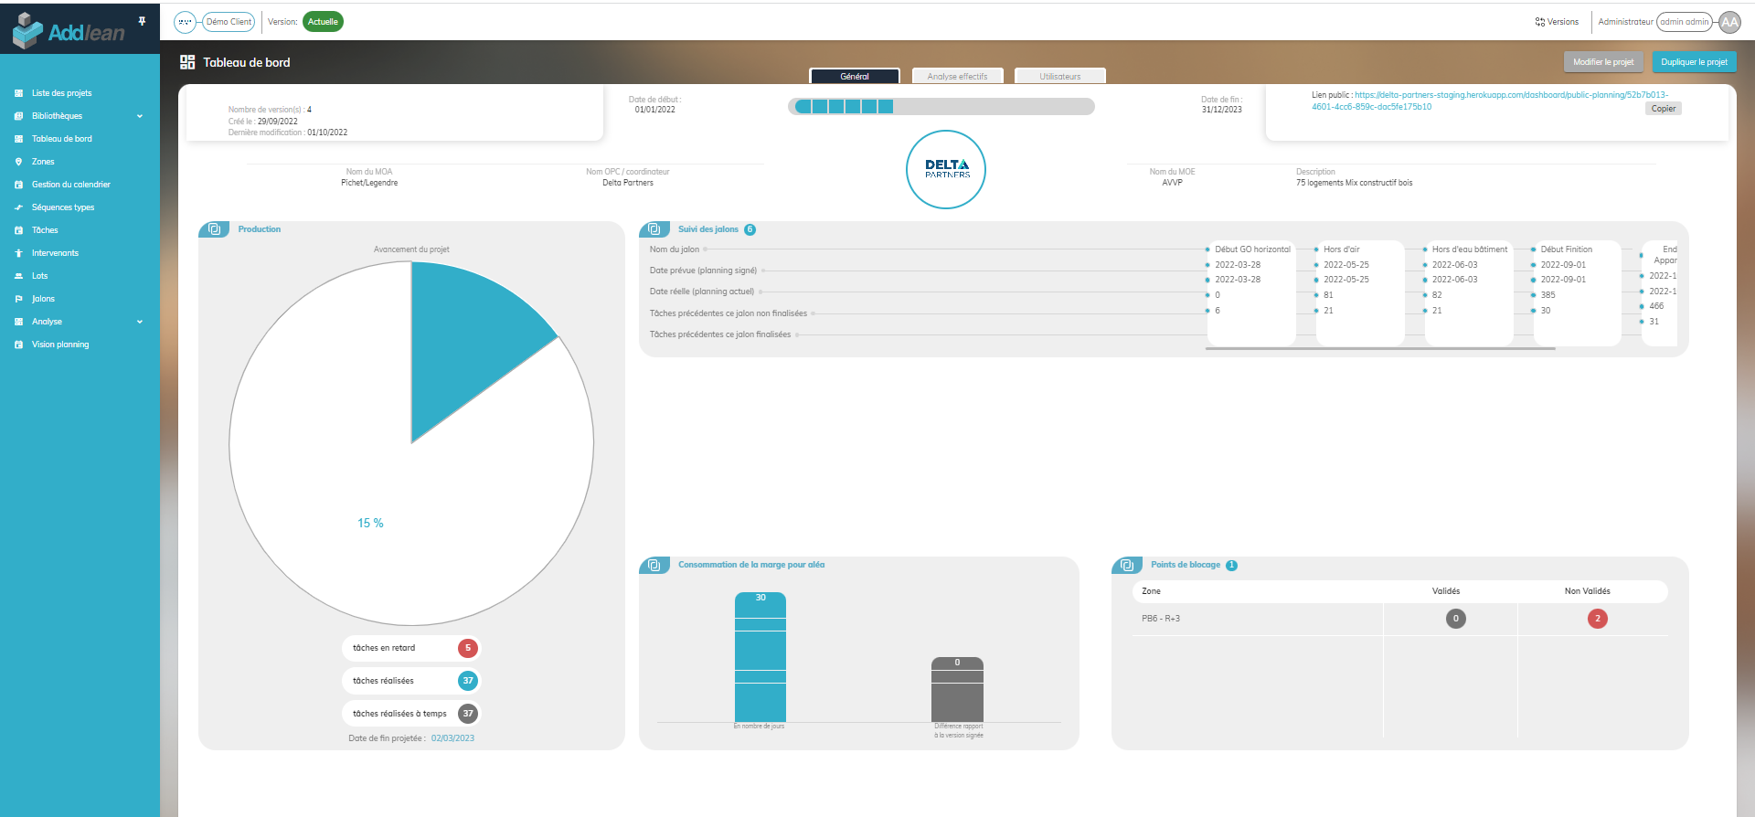Open the Démo Client selector
The image size is (1755, 817).
coord(228,22)
